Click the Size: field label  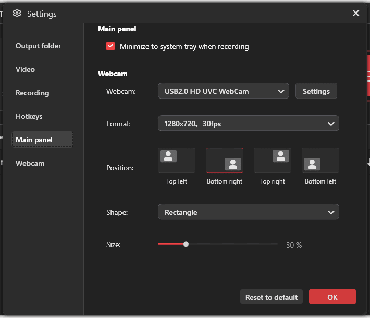pos(114,244)
